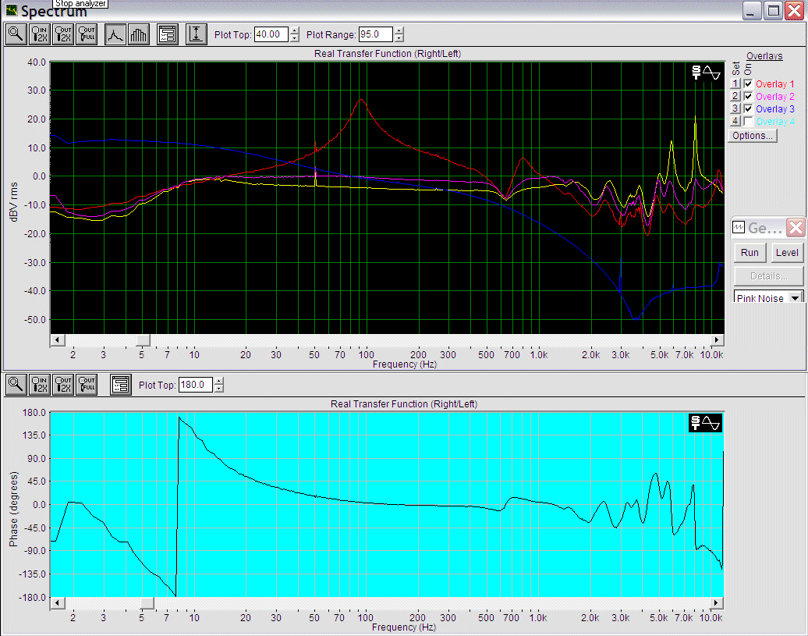
Task: Click phase plot scrollbar left arrow
Action: click(x=57, y=602)
